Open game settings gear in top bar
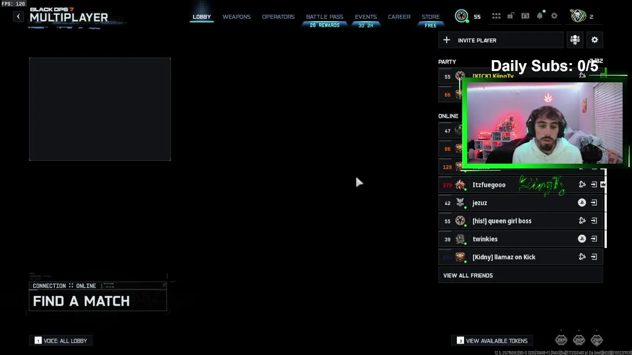Screen dimensions: 632x355 click(x=554, y=16)
